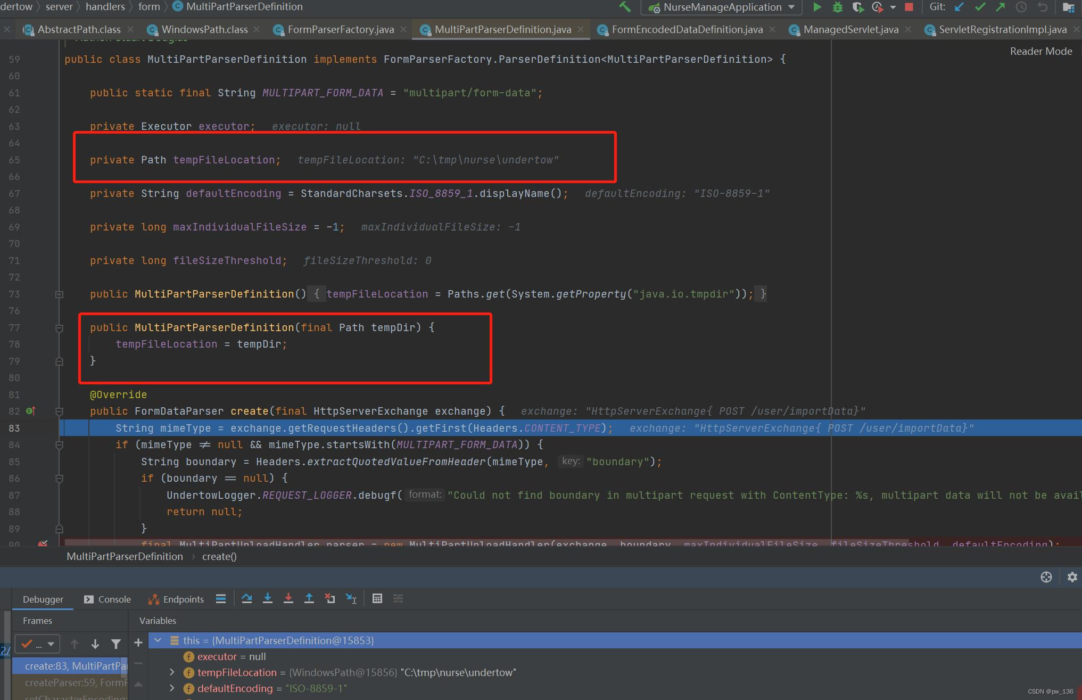Expand the tempFileLocation variable node
Image resolution: width=1082 pixels, height=700 pixels.
click(x=172, y=672)
